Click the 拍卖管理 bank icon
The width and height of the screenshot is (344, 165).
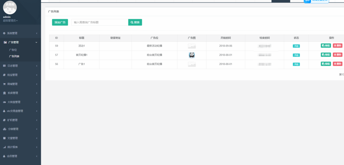point(4,93)
